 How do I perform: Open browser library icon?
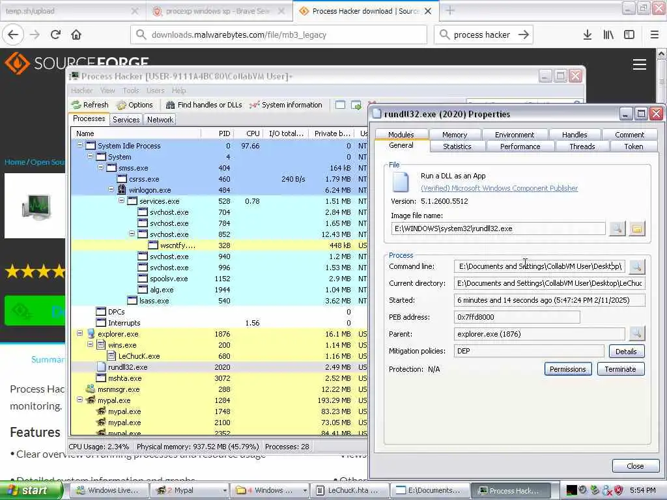coord(608,35)
